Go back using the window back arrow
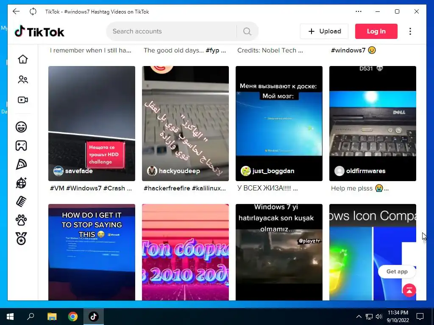434x325 pixels. 16,11
